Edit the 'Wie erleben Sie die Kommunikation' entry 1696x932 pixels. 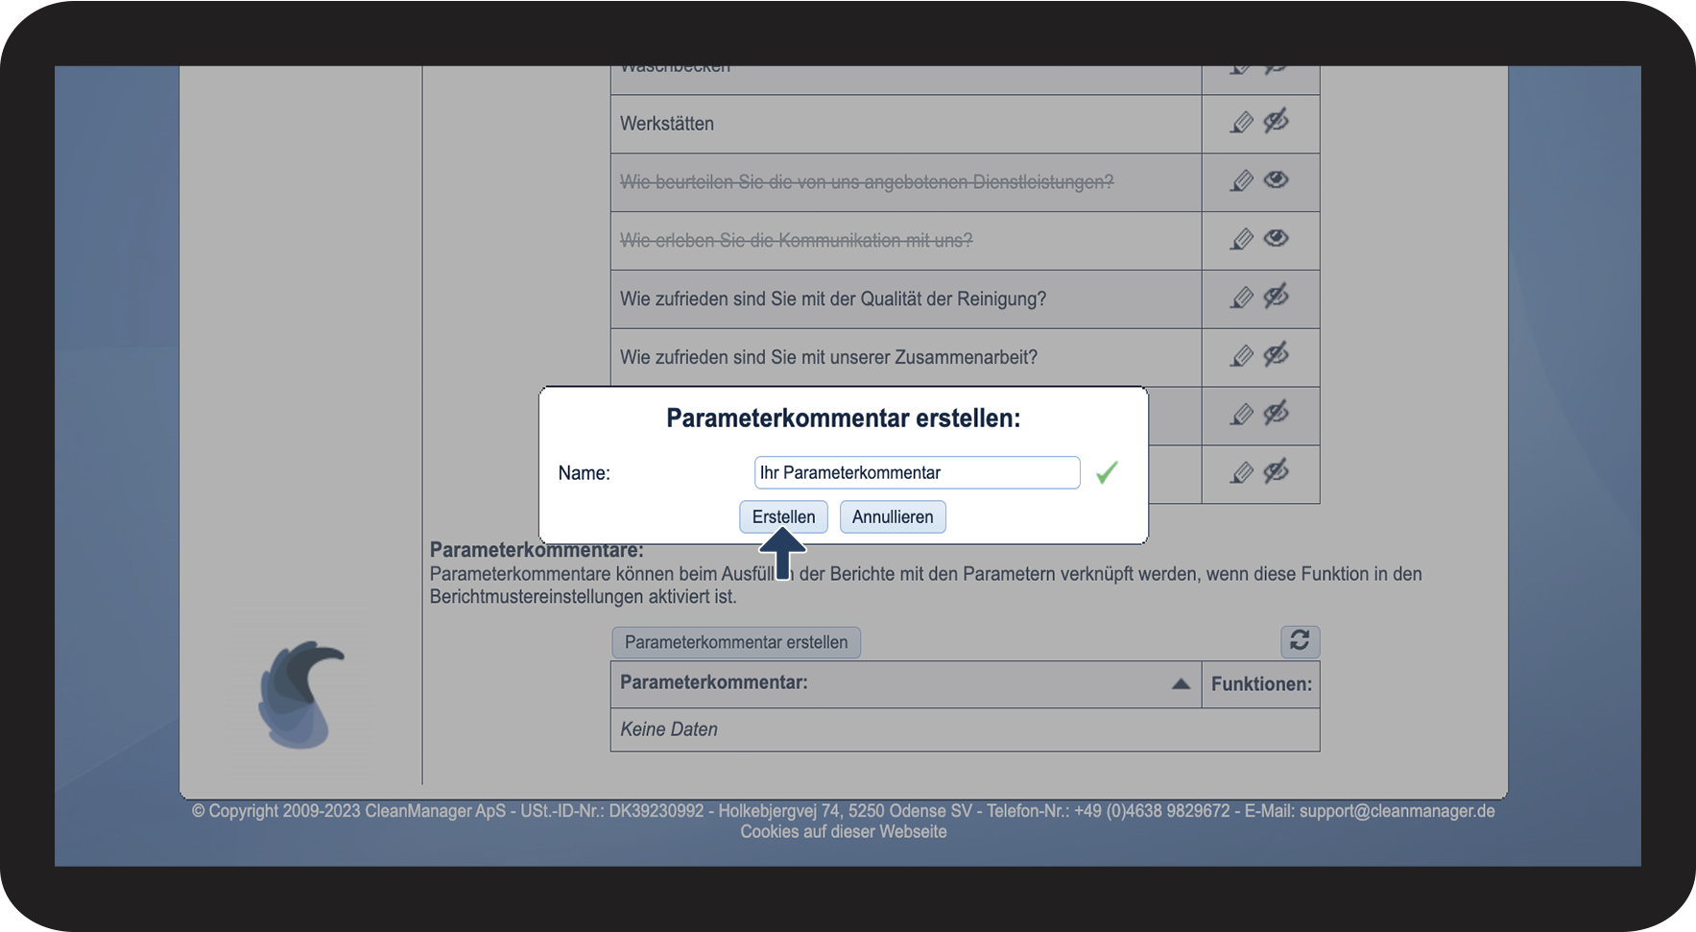coord(1241,240)
